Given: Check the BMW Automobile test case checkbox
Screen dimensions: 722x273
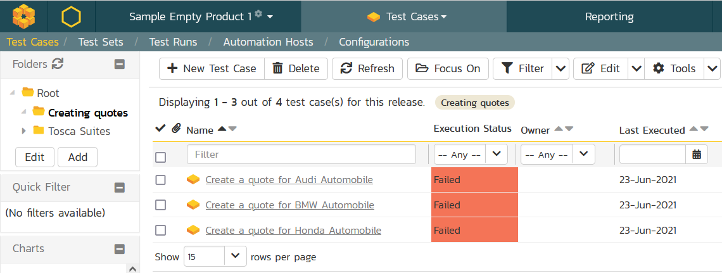Looking at the screenshot, I should tap(161, 205).
